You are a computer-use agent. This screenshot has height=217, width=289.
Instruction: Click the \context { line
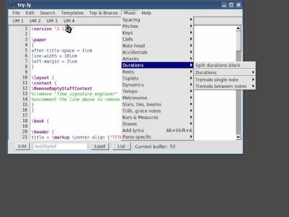click(x=44, y=83)
